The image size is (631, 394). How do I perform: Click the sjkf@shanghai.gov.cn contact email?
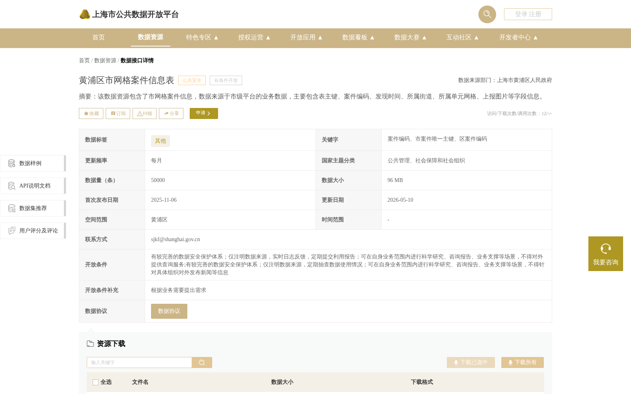pyautogui.click(x=175, y=239)
